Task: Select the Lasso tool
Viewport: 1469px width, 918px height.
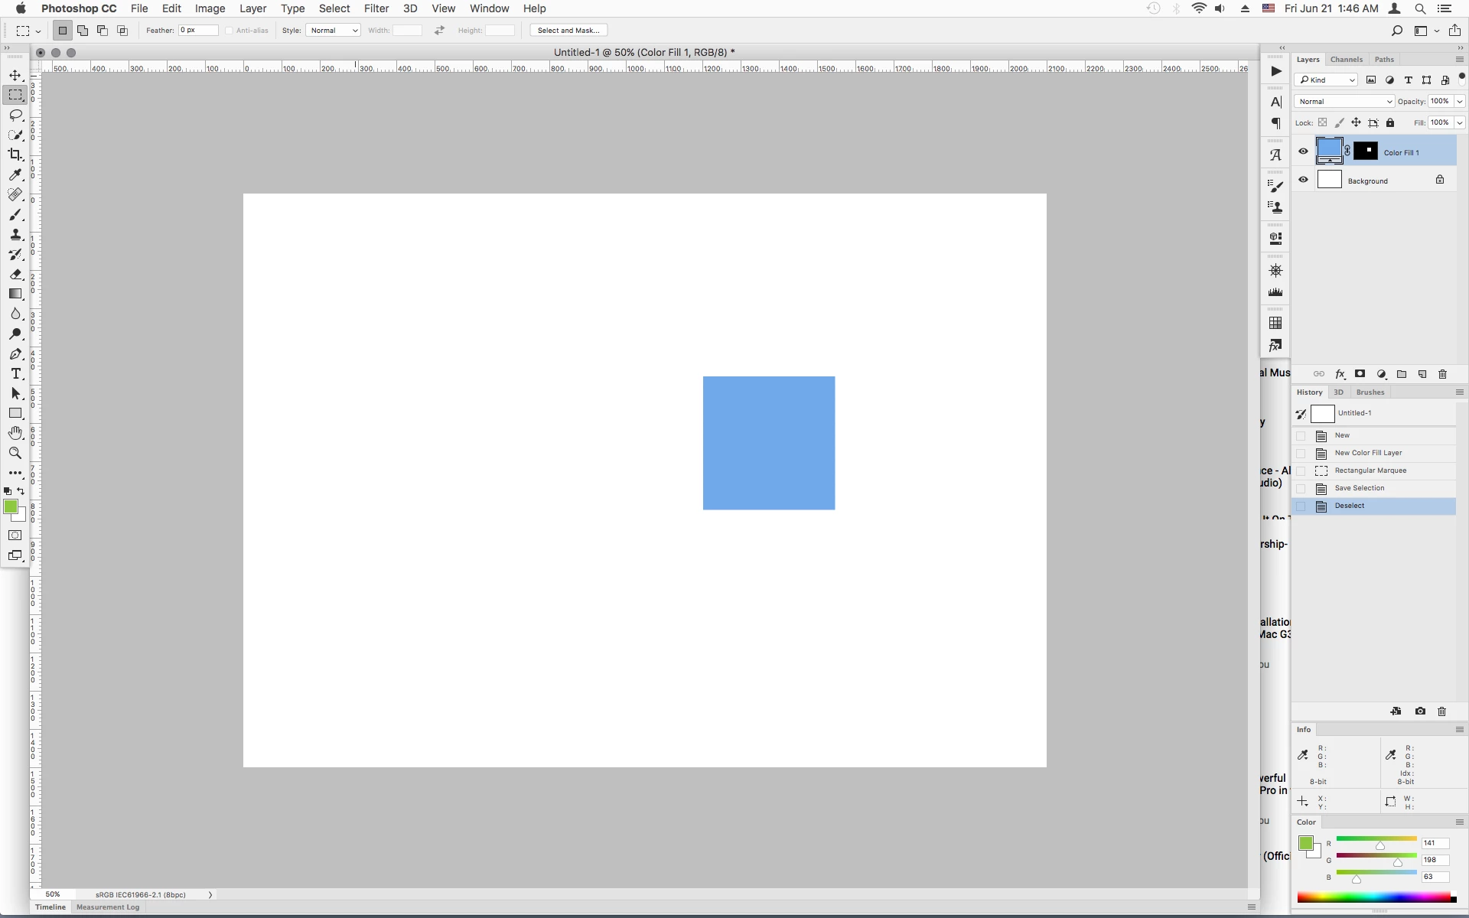Action: tap(15, 115)
